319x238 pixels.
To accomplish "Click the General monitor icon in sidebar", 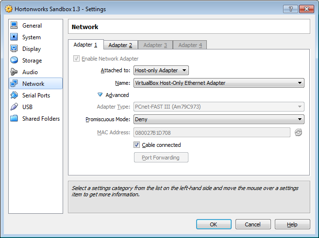I will point(14,25).
